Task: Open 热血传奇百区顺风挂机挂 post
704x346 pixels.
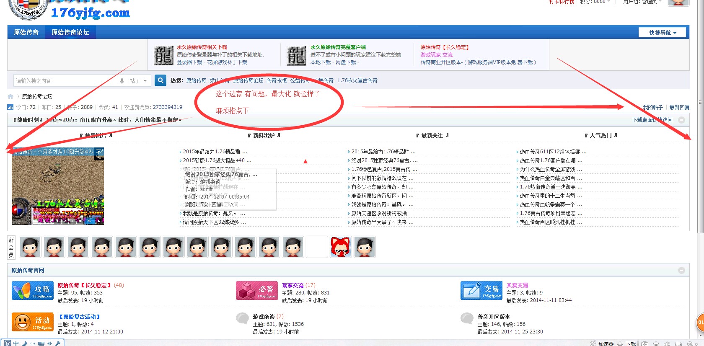Action: point(551,222)
